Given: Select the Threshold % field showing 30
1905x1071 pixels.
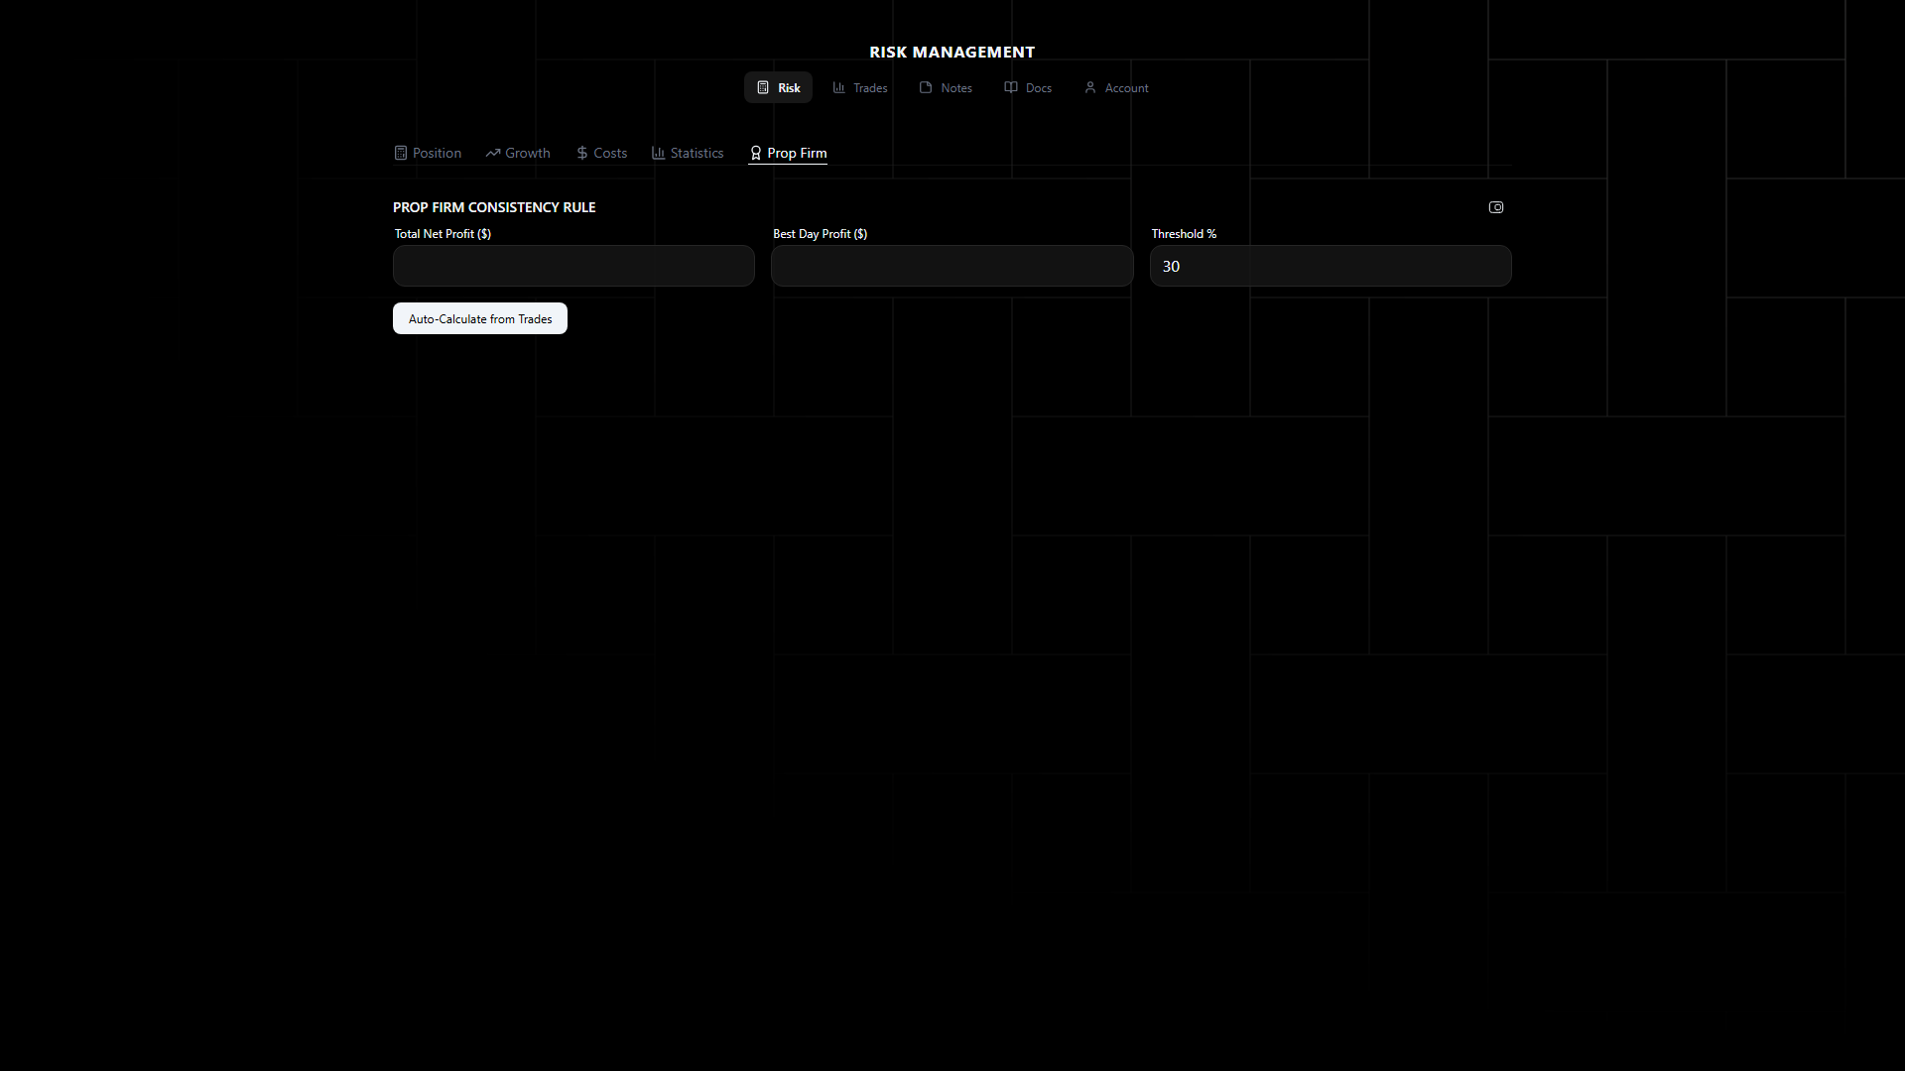Looking at the screenshot, I should [1330, 266].
